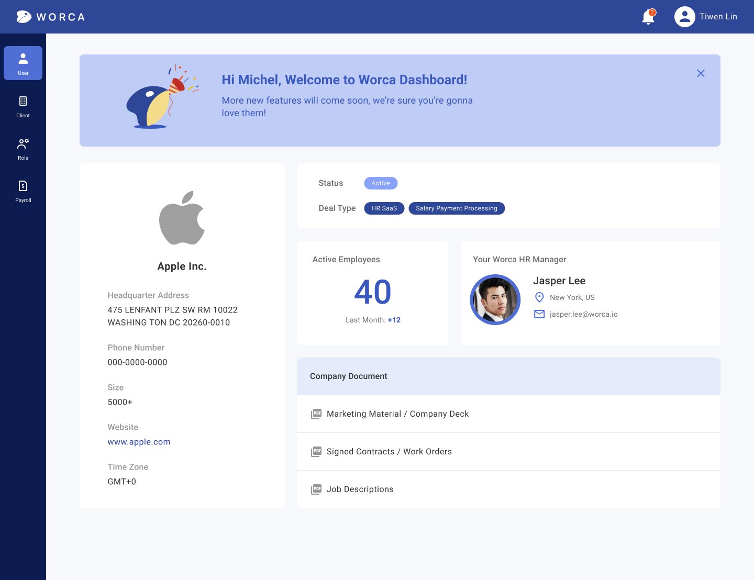Click the HR SaaS deal type tag
Image resolution: width=754 pixels, height=580 pixels.
coord(384,208)
